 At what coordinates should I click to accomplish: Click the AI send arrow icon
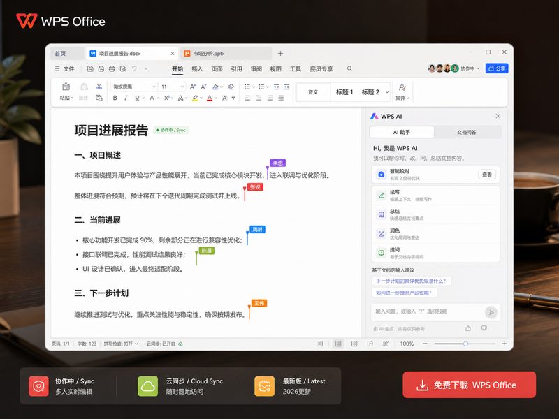coord(491,312)
